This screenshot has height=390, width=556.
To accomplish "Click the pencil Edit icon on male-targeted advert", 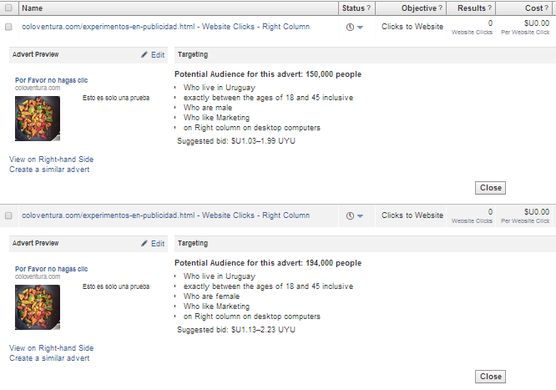I will [x=144, y=55].
